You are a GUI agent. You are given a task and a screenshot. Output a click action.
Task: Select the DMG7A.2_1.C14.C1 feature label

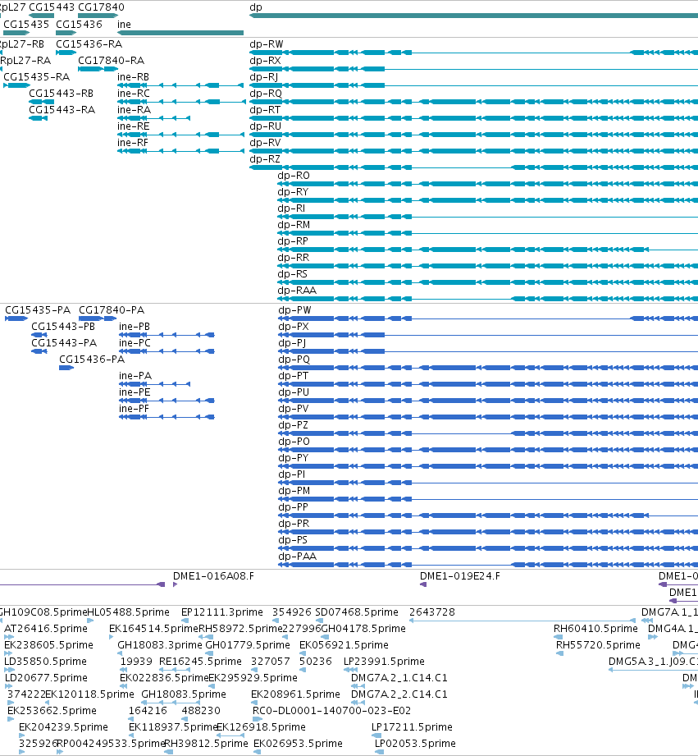click(399, 677)
